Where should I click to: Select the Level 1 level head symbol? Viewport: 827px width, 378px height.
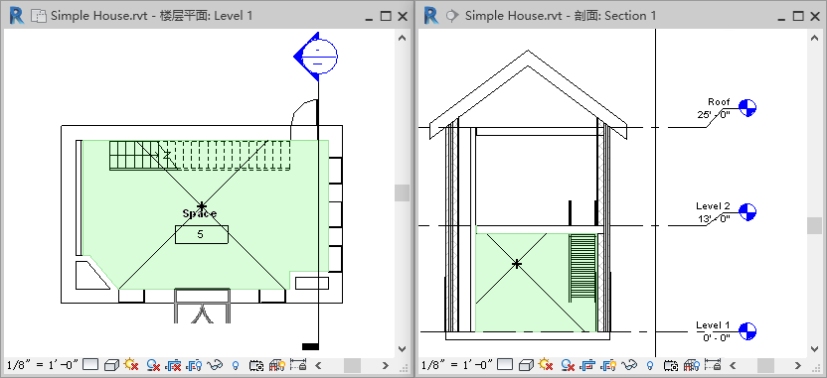[746, 331]
